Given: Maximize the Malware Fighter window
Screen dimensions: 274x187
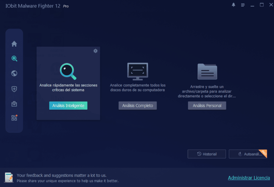Looking at the screenshot, I should [262, 5].
